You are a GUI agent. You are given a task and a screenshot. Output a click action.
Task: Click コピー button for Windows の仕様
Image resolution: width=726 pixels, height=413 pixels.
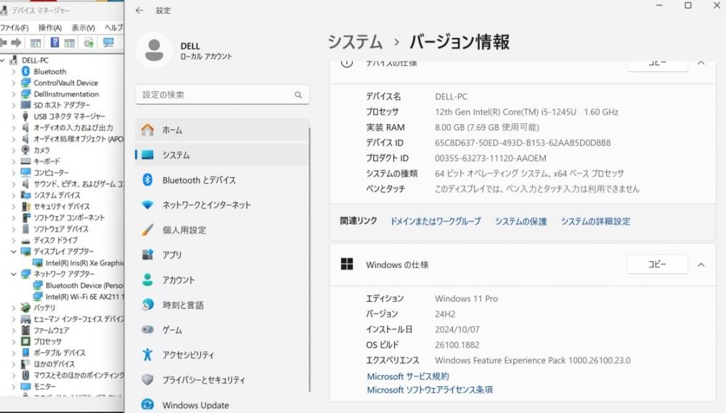(658, 264)
